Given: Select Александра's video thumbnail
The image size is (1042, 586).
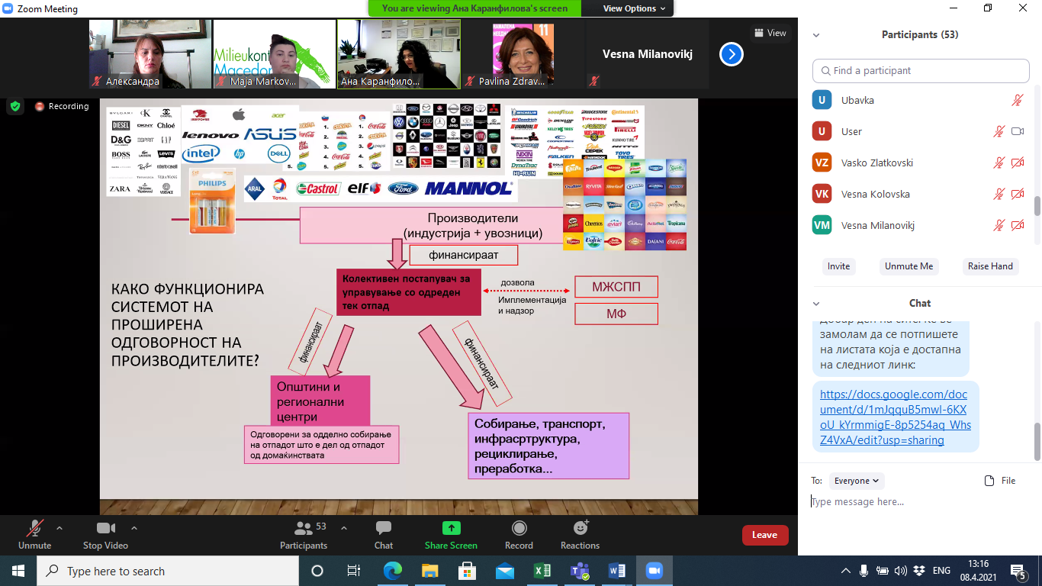Looking at the screenshot, I should pos(150,54).
